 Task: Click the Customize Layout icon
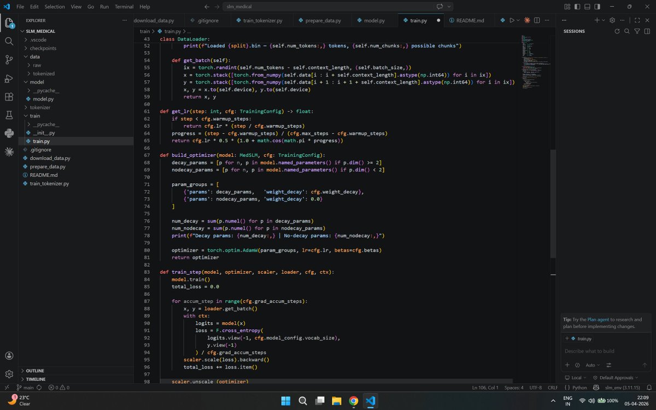567,7
